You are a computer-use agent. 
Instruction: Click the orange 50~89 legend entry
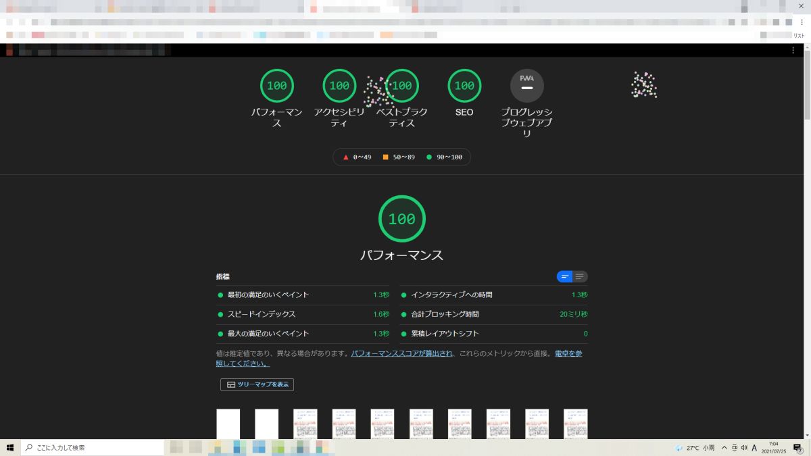point(399,157)
